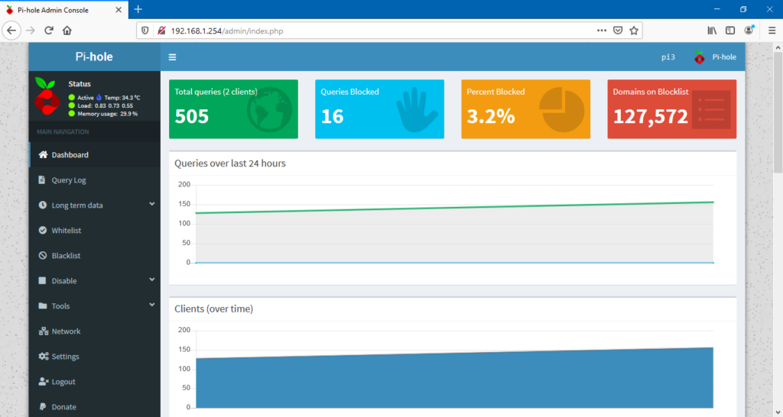Viewport: 783px width, 417px height.
Task: Bookmark this page with the star icon
Action: coord(634,31)
